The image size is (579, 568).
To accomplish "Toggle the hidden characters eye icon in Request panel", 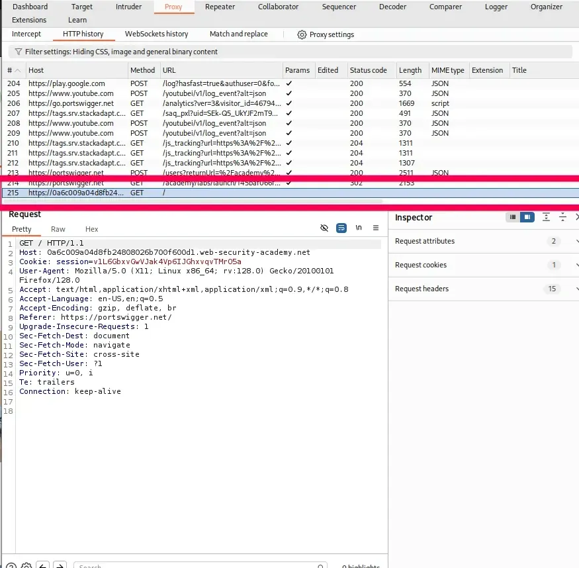I will point(324,228).
